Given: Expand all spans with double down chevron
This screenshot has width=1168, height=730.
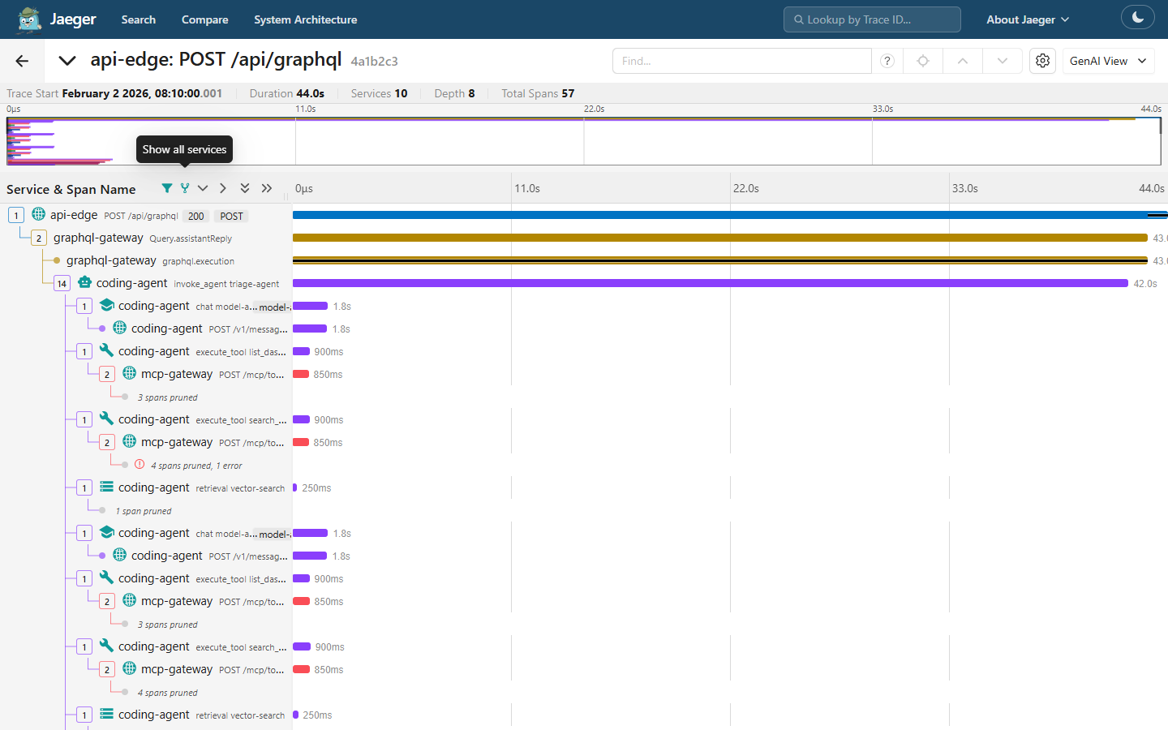Looking at the screenshot, I should click(x=245, y=188).
